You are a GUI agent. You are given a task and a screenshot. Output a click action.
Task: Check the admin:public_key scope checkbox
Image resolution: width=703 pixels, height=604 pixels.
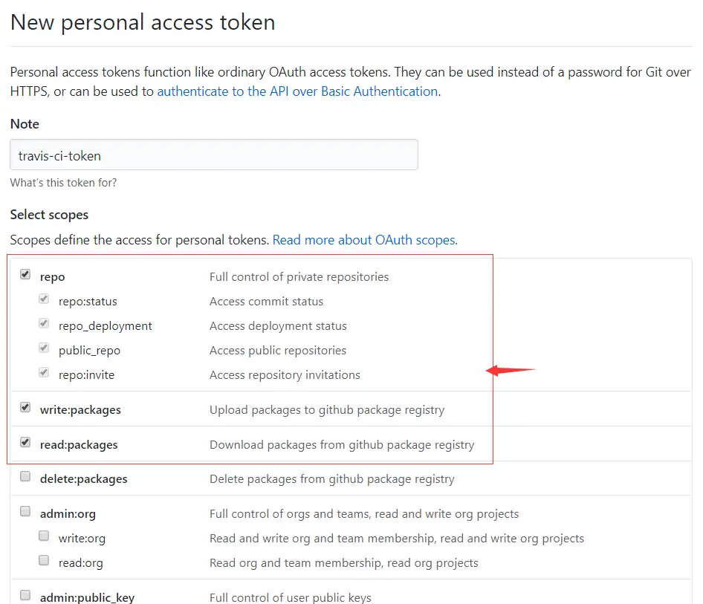pos(25,596)
